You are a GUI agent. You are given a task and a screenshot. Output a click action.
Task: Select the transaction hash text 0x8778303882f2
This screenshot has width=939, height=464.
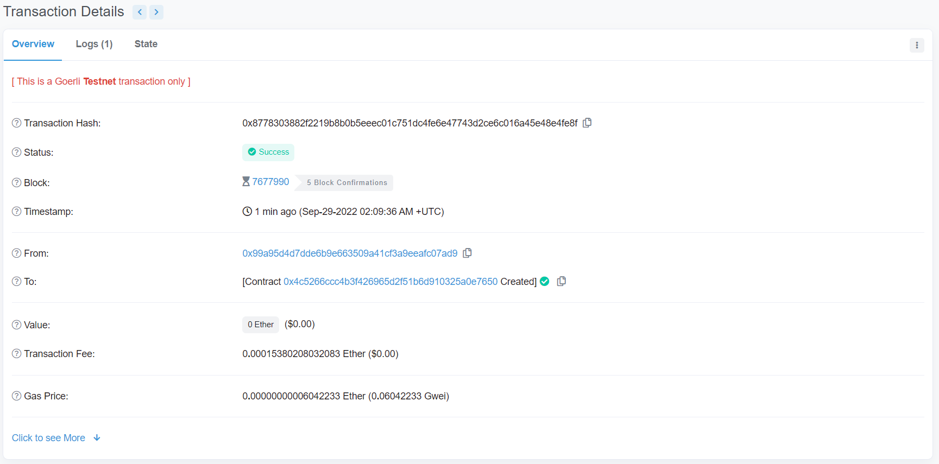410,123
